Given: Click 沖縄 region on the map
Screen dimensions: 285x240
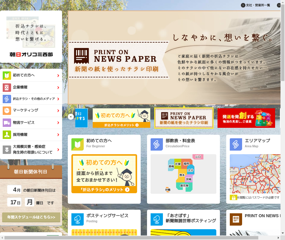Looking at the screenshot, I should coord(168,190).
